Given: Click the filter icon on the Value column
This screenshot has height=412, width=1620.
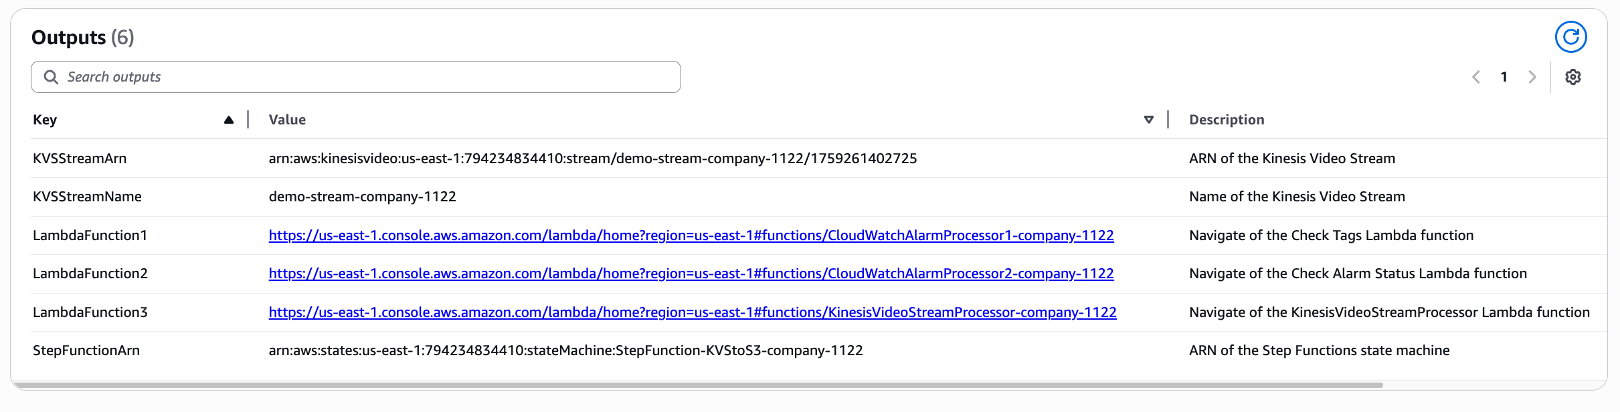Looking at the screenshot, I should tap(1149, 120).
